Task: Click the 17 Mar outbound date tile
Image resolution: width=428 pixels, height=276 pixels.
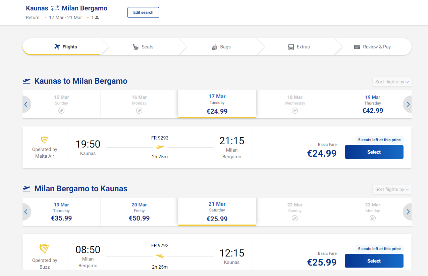Action: pyautogui.click(x=217, y=104)
